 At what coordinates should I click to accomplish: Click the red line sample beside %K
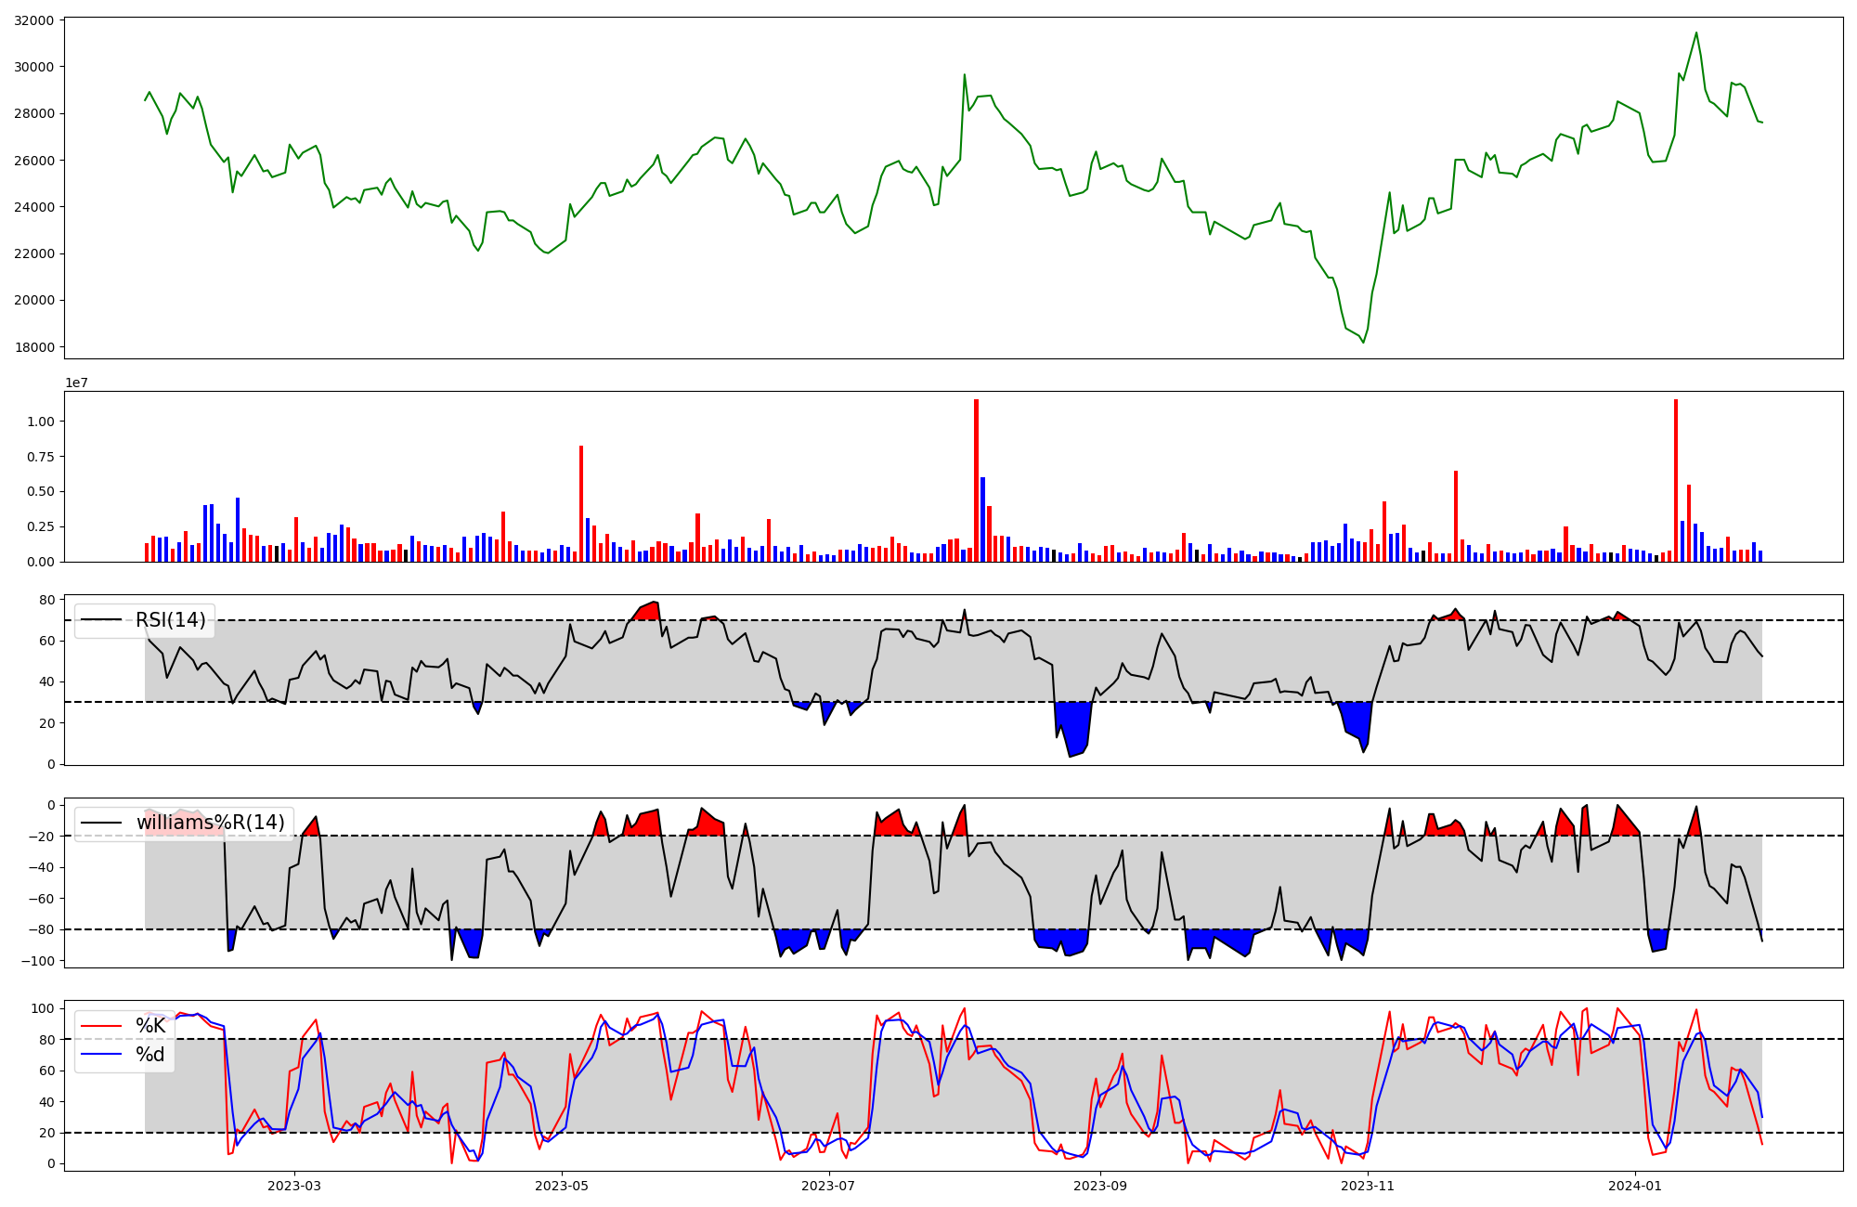102,1026
